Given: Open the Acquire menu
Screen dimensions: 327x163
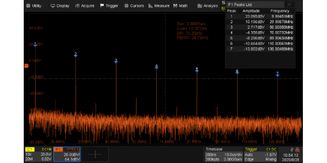Looking at the screenshot, I should point(85,6).
